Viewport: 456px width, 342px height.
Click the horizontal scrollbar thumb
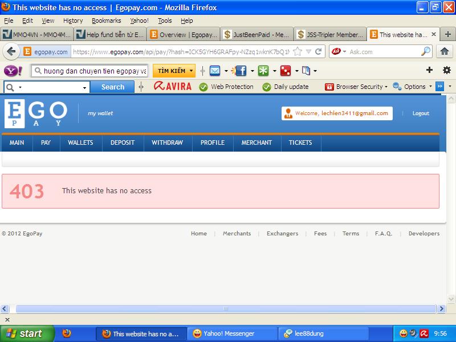pyautogui.click(x=225, y=308)
